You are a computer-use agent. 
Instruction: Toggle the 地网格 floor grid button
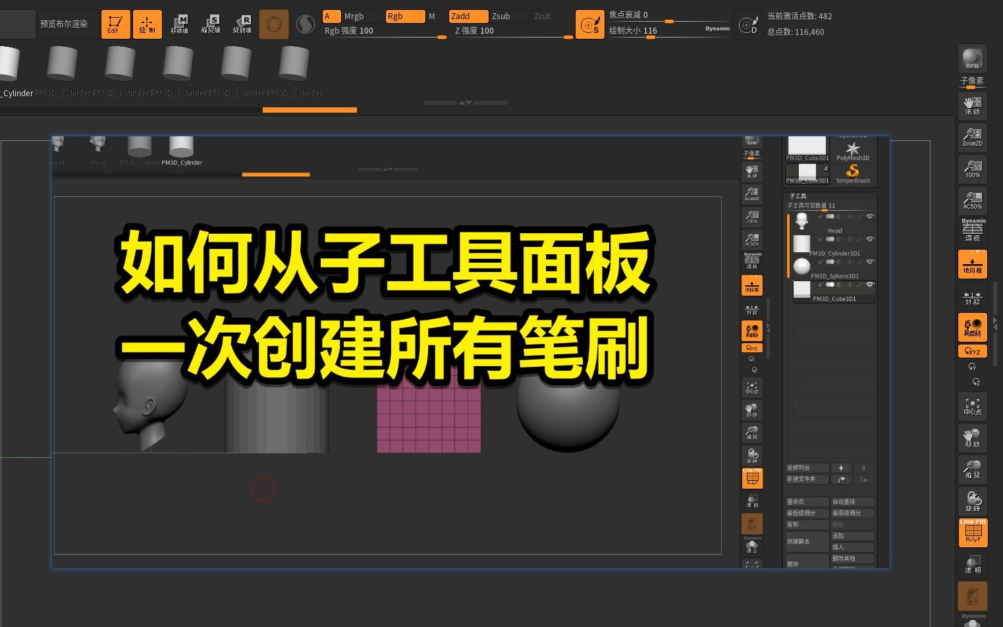[973, 264]
